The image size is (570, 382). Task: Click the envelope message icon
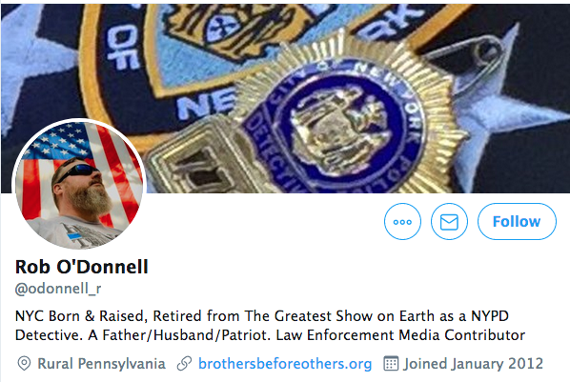tap(449, 221)
